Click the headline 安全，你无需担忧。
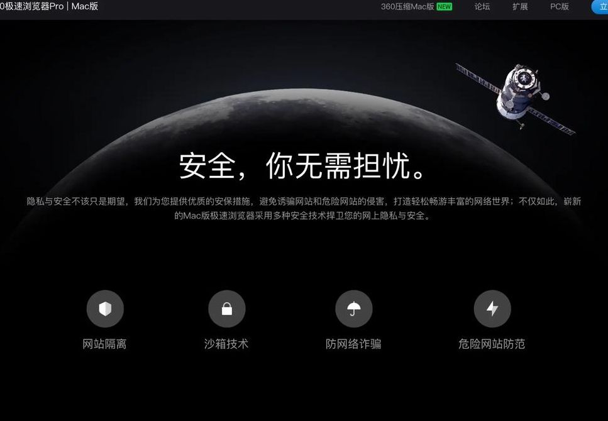 coord(304,165)
